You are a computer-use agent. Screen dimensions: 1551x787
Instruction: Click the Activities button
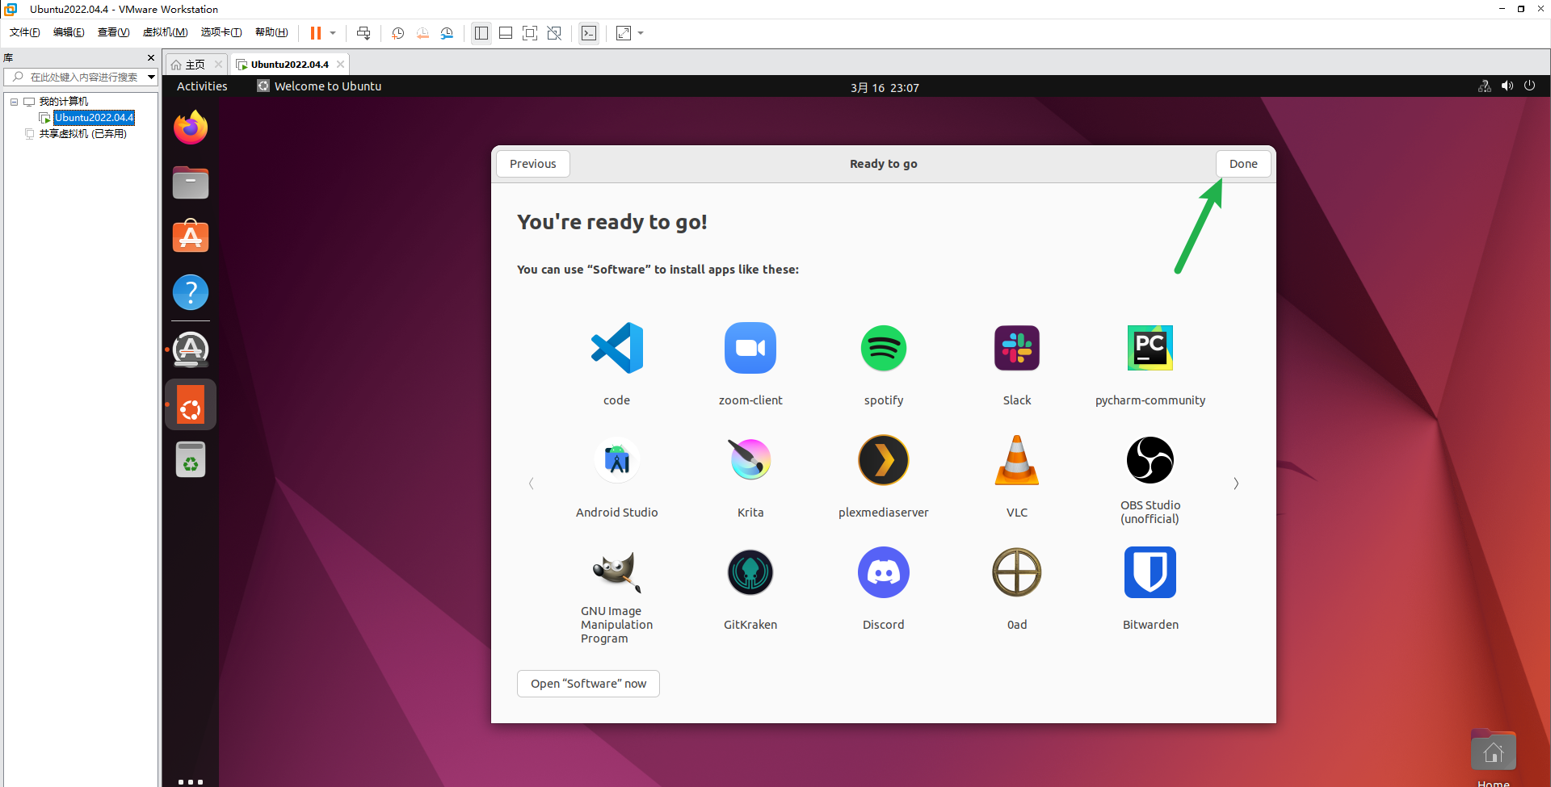202,86
